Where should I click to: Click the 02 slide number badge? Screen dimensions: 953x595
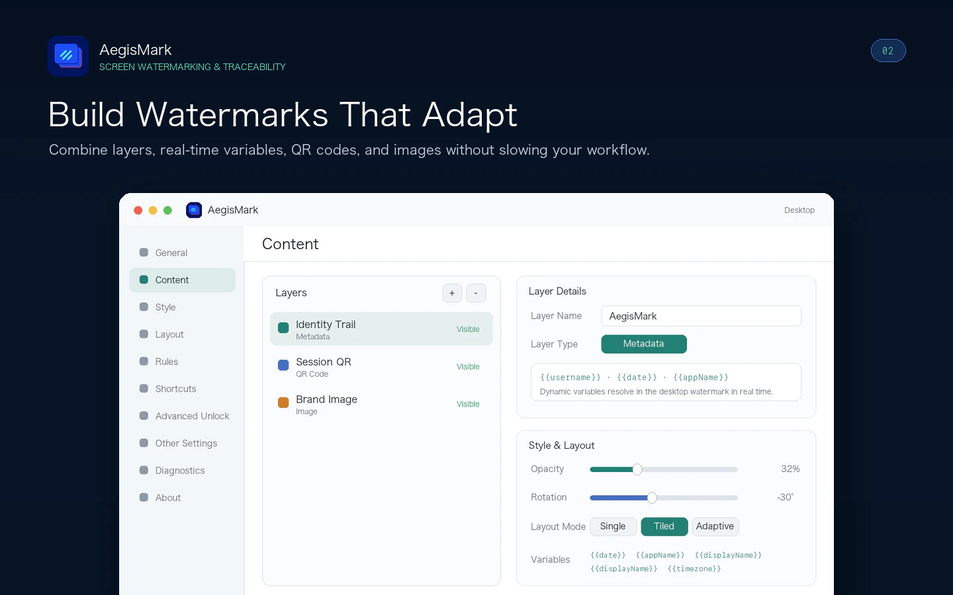point(888,51)
